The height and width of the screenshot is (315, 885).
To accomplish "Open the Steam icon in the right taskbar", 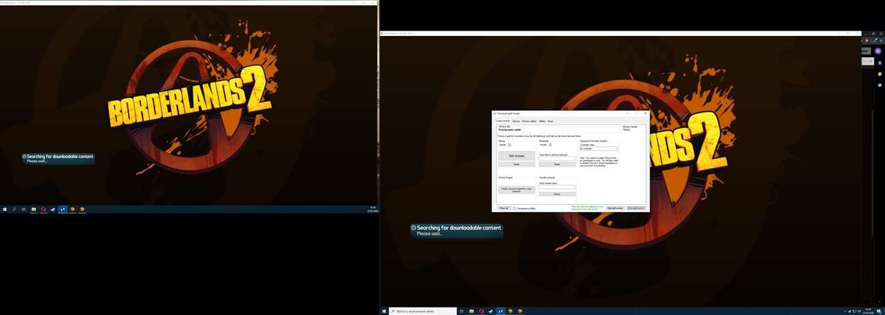I will coord(490,311).
